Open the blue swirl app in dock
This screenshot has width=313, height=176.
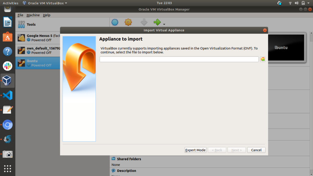tap(8, 139)
